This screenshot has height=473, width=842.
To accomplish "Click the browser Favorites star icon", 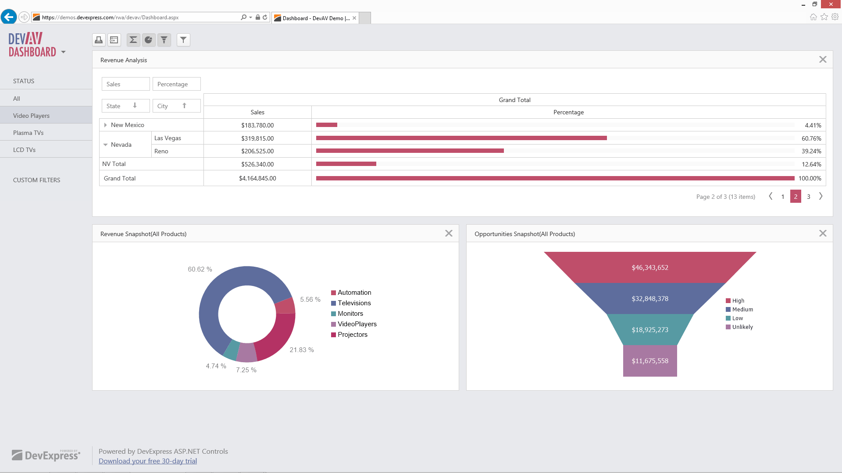I will click(824, 17).
